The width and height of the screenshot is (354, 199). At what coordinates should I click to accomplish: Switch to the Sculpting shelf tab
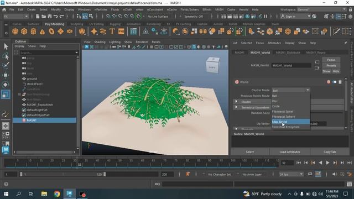click(x=77, y=24)
